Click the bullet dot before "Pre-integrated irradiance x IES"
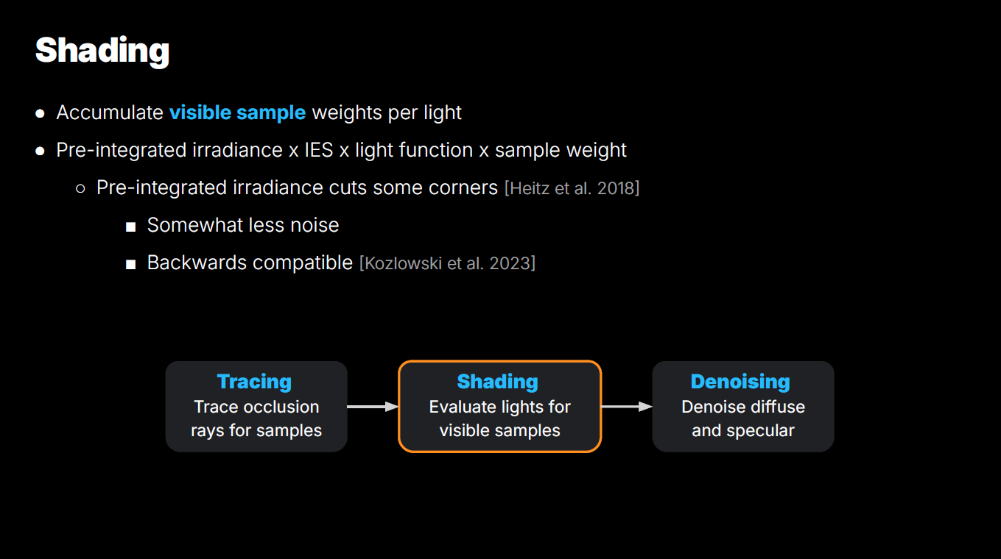This screenshot has width=1001, height=559. pos(41,151)
